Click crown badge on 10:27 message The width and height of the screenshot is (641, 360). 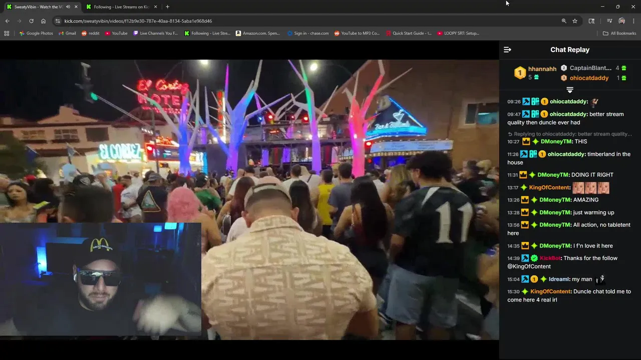click(526, 141)
